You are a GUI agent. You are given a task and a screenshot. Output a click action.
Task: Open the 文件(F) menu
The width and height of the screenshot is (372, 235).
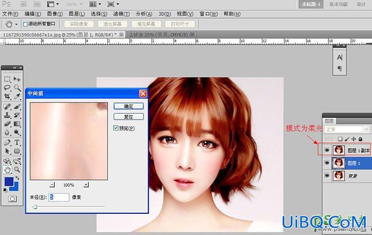tap(10, 14)
